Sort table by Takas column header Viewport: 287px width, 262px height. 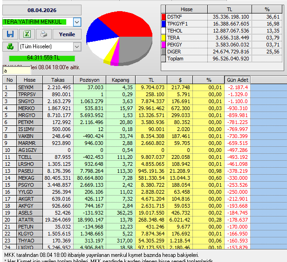pos(58,80)
